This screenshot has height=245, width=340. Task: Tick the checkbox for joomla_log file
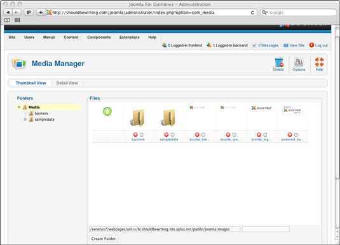[265, 135]
